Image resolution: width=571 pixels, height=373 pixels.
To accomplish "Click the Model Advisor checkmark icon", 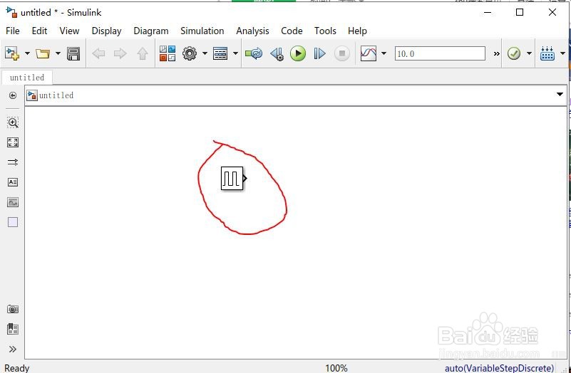I will [514, 54].
